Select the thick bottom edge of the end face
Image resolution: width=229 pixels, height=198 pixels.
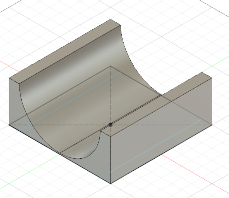pos(60,154)
